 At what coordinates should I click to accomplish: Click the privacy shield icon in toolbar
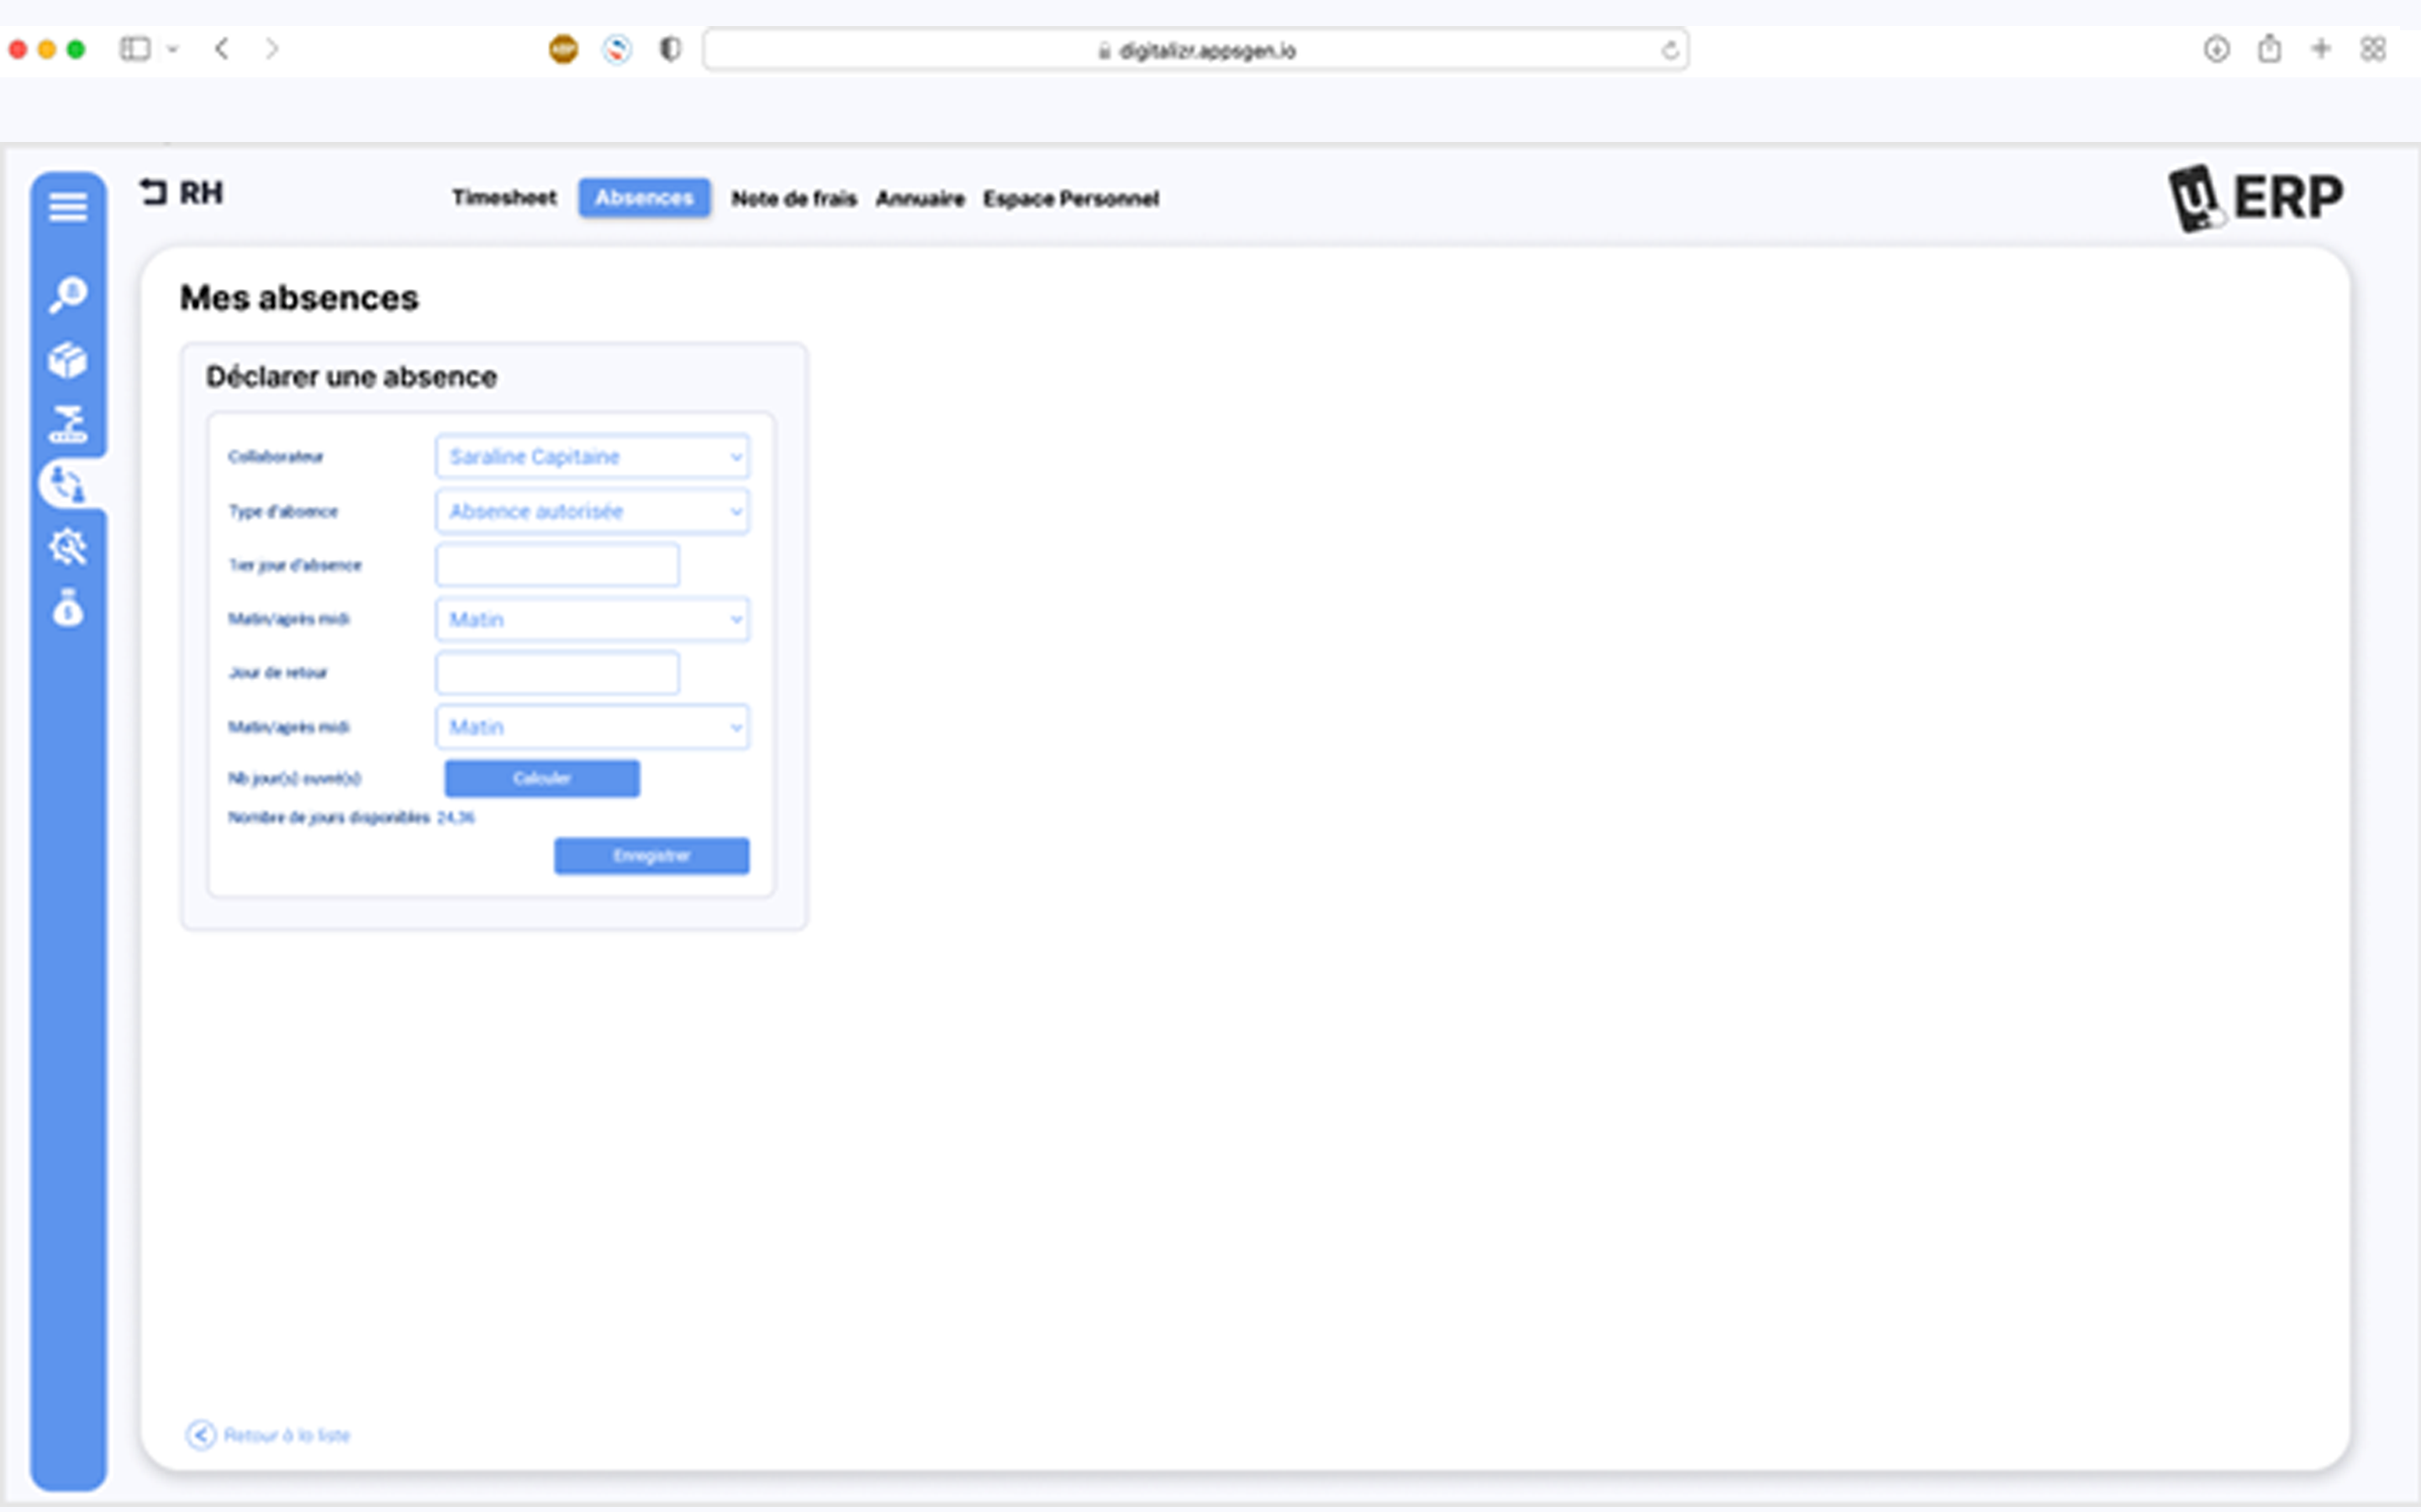click(x=670, y=49)
